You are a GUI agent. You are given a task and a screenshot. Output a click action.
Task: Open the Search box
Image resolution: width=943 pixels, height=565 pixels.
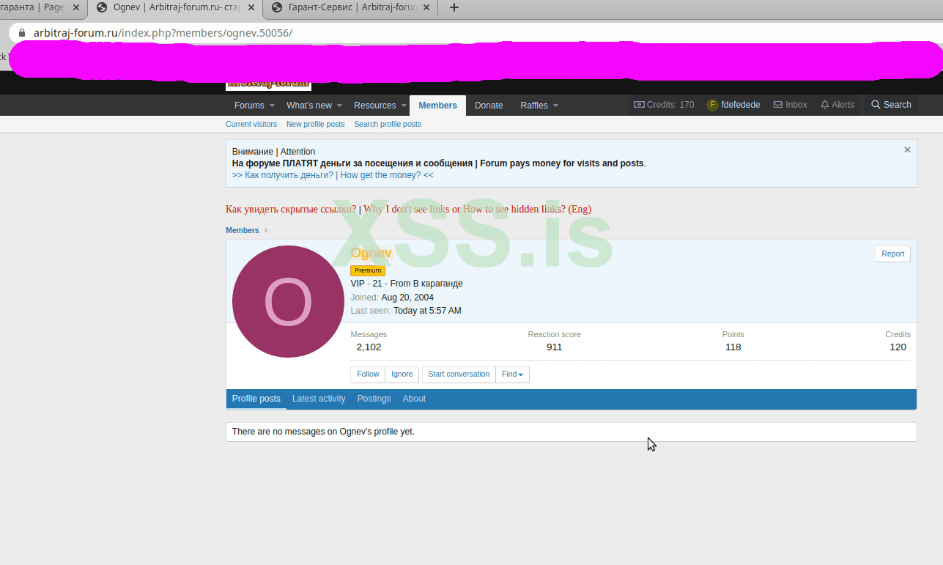(890, 105)
